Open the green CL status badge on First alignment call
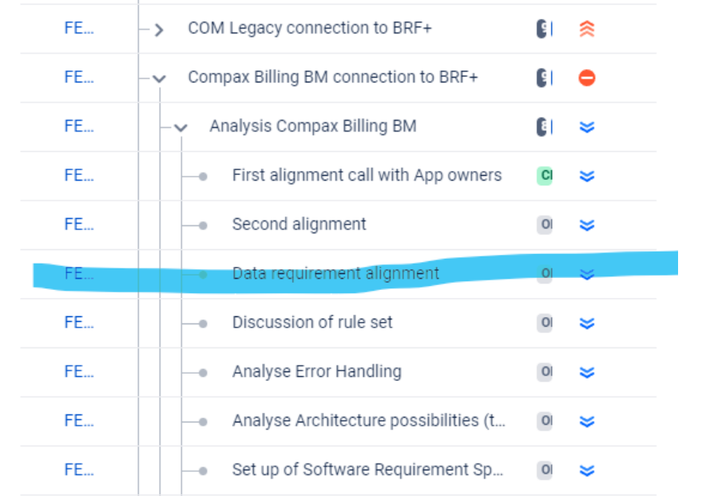This screenshot has width=710, height=496. [546, 175]
